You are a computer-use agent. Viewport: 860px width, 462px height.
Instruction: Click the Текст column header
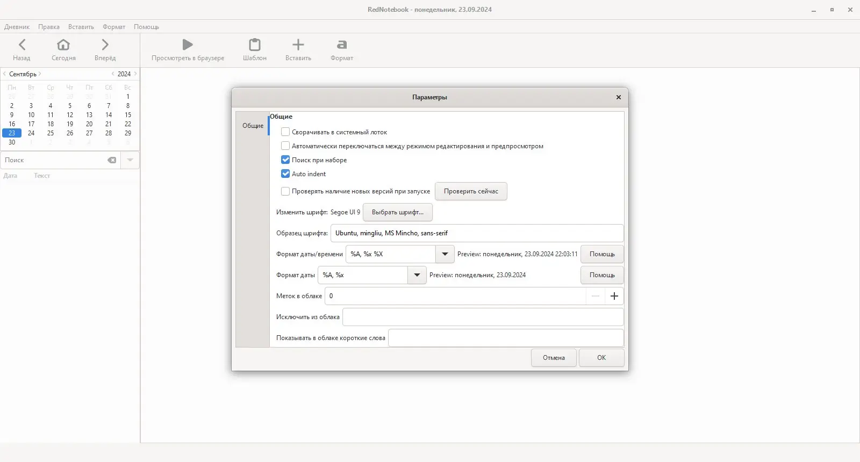42,176
